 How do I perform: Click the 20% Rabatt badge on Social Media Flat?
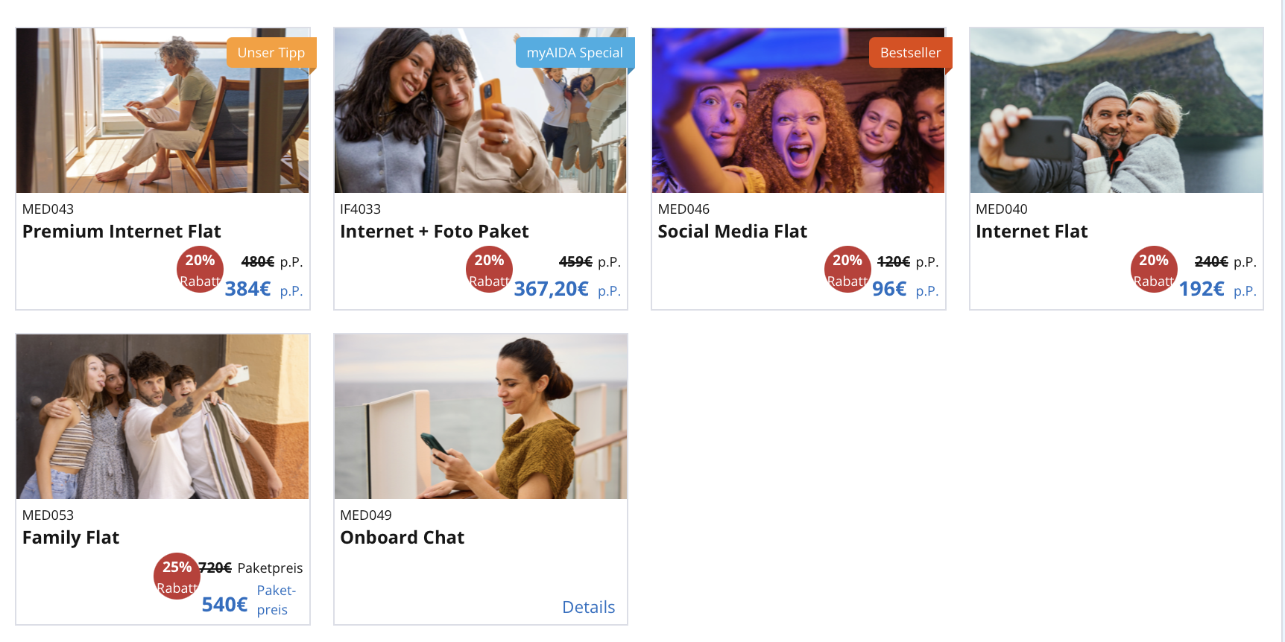click(x=847, y=270)
